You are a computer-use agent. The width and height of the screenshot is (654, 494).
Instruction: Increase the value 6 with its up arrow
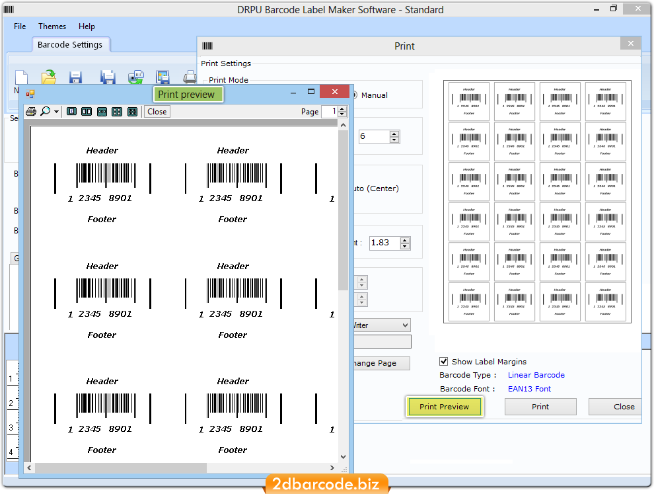[394, 134]
